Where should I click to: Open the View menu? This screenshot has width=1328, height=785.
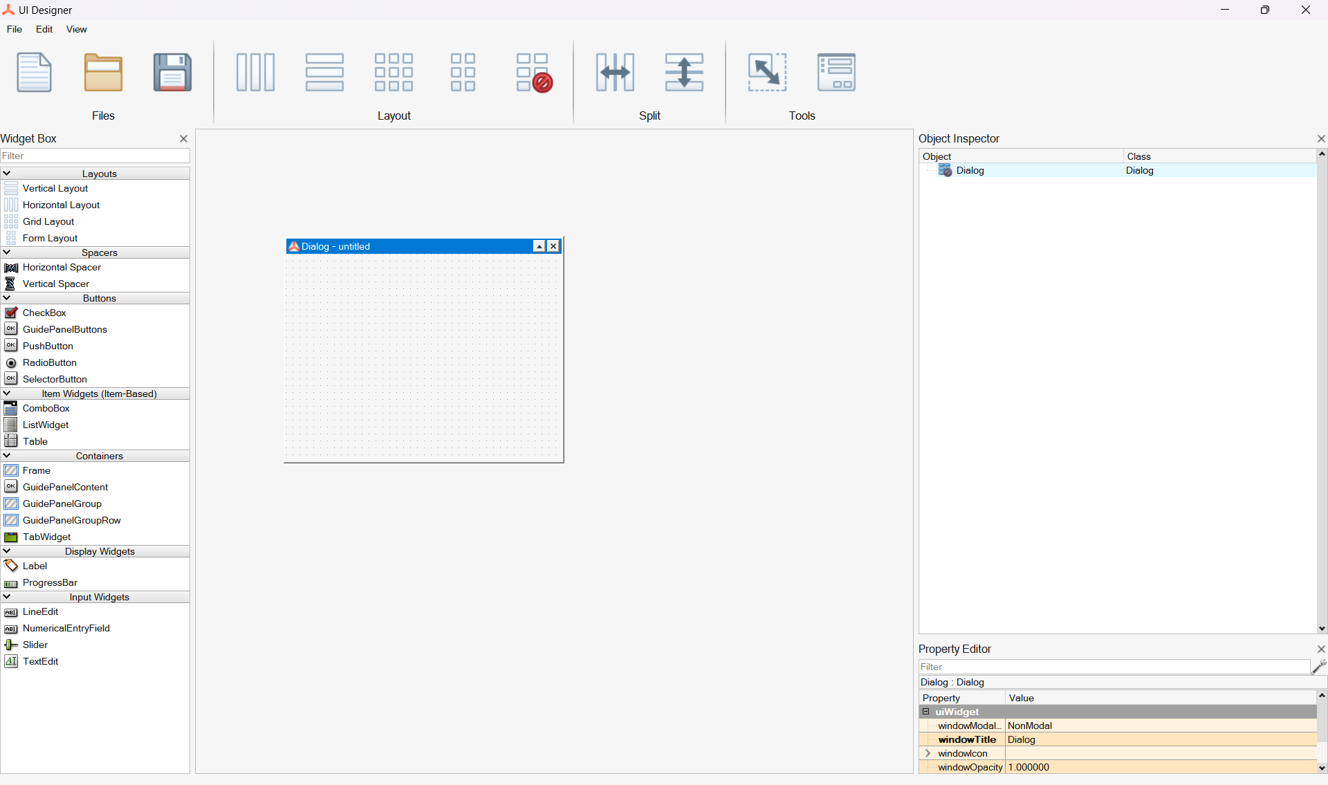point(76,29)
